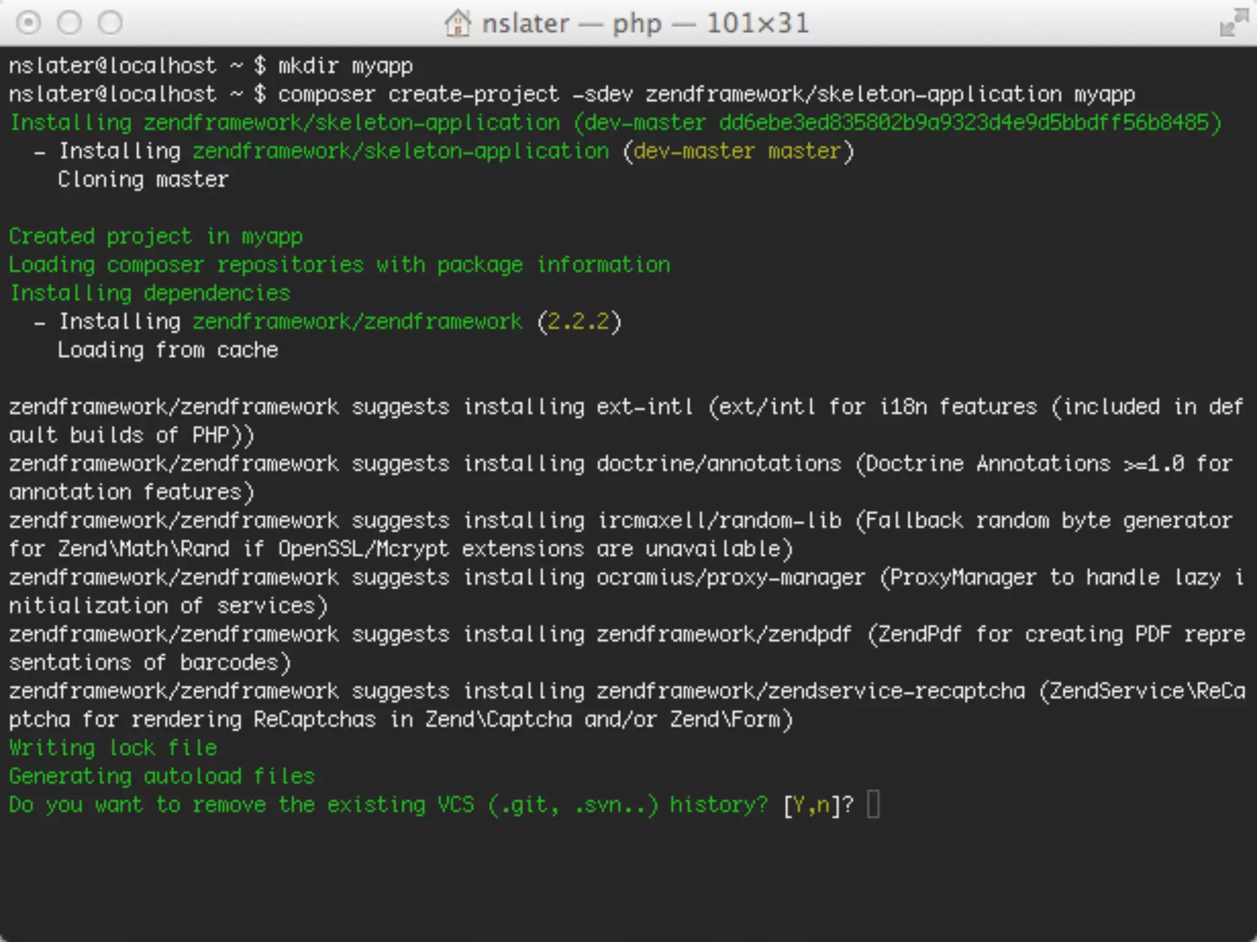The image size is (1257, 942).
Task: Close the terminal window
Action: (x=28, y=23)
